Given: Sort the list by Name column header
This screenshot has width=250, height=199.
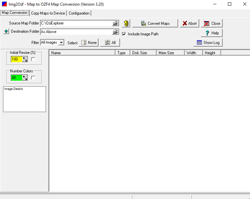Looking at the screenshot, I should (x=82, y=53).
